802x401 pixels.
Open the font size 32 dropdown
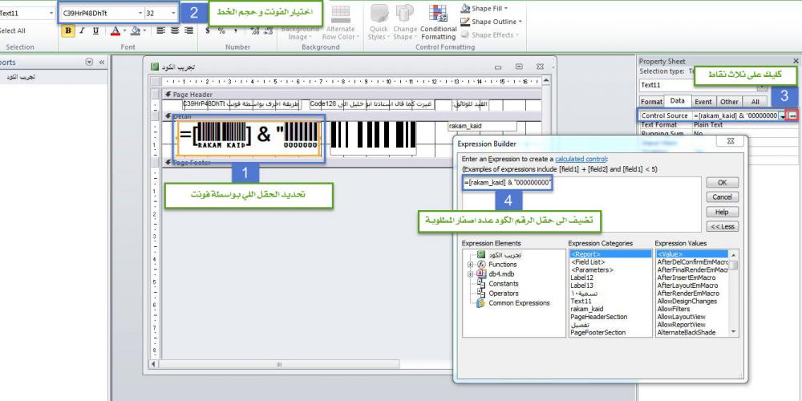(x=173, y=14)
